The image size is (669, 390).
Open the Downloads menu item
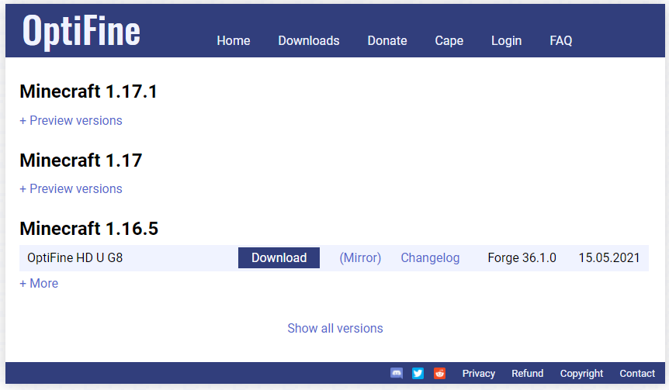[309, 40]
